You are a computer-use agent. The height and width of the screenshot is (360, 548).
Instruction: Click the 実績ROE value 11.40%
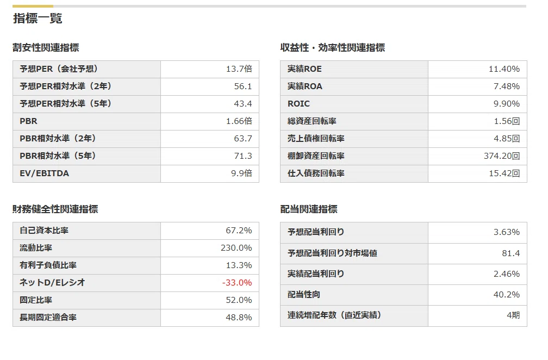pos(504,69)
